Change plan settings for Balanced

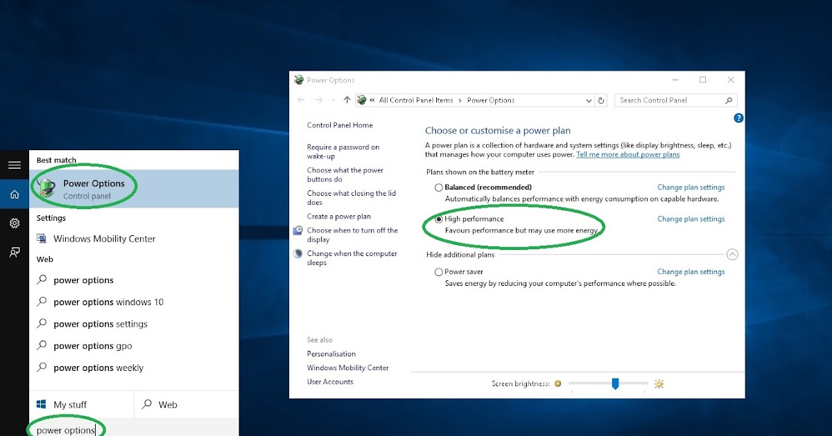[x=691, y=188]
